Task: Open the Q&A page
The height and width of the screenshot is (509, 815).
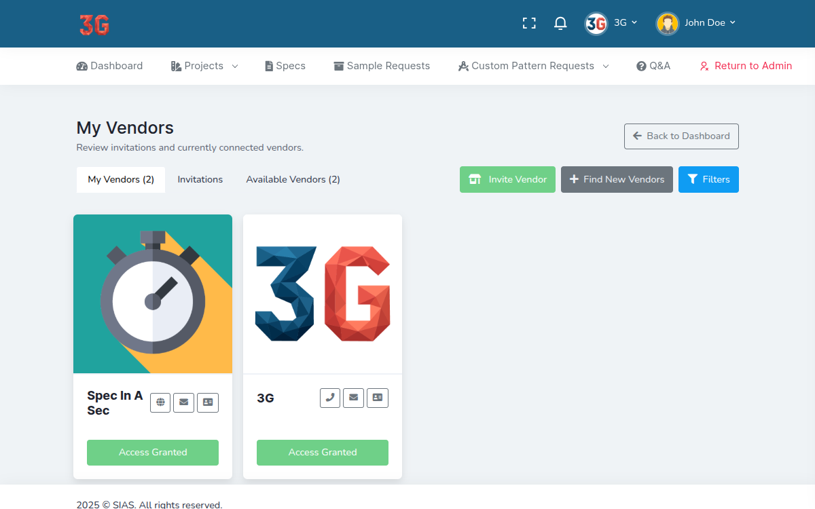Action: pyautogui.click(x=653, y=66)
